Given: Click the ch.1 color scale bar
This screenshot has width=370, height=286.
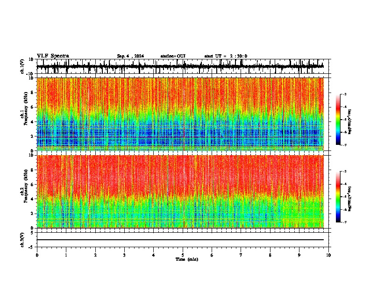Looking at the screenshot, I should (x=338, y=120).
